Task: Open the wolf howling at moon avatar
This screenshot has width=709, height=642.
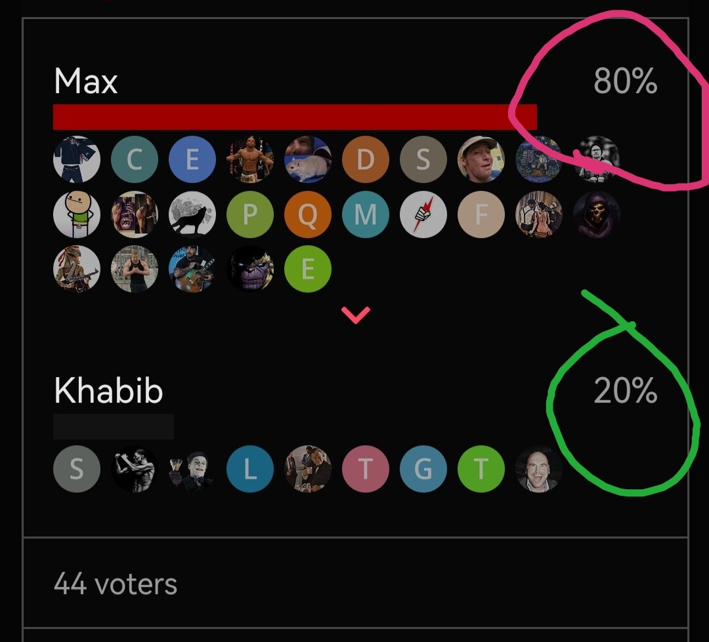Action: 192,214
